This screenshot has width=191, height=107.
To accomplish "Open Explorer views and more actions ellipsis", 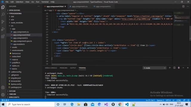I will 38,6.
